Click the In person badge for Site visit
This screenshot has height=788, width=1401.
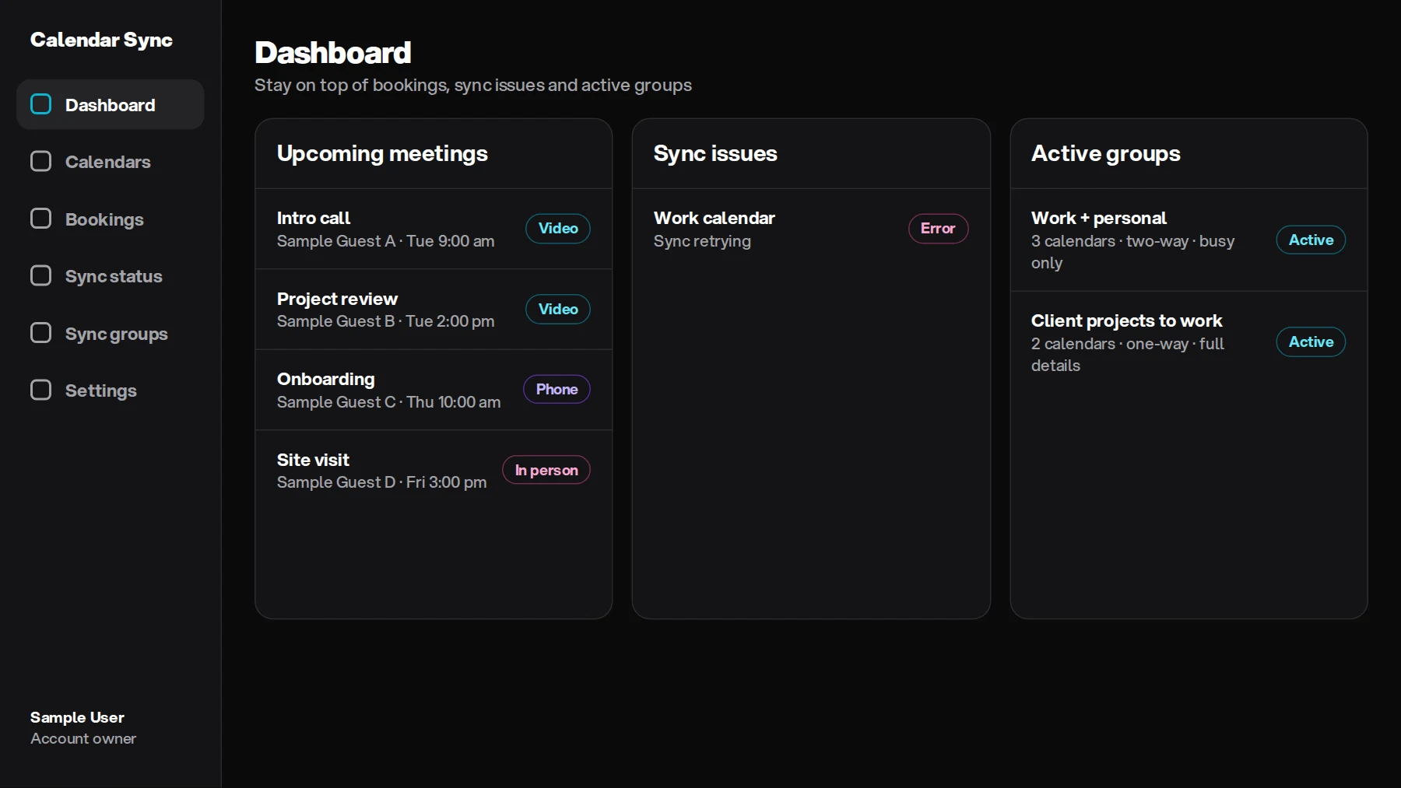coord(546,470)
